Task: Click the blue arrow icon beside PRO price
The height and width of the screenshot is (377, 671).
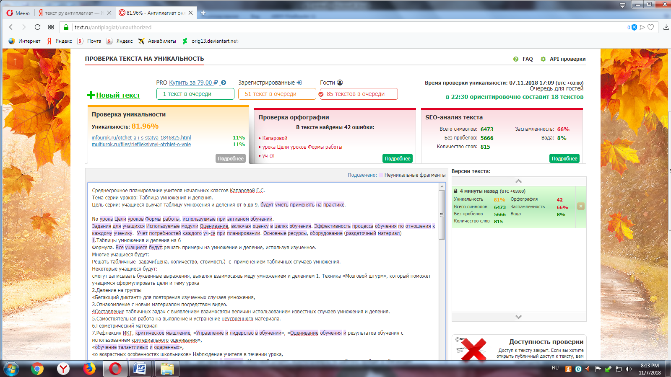Action: 224,83
